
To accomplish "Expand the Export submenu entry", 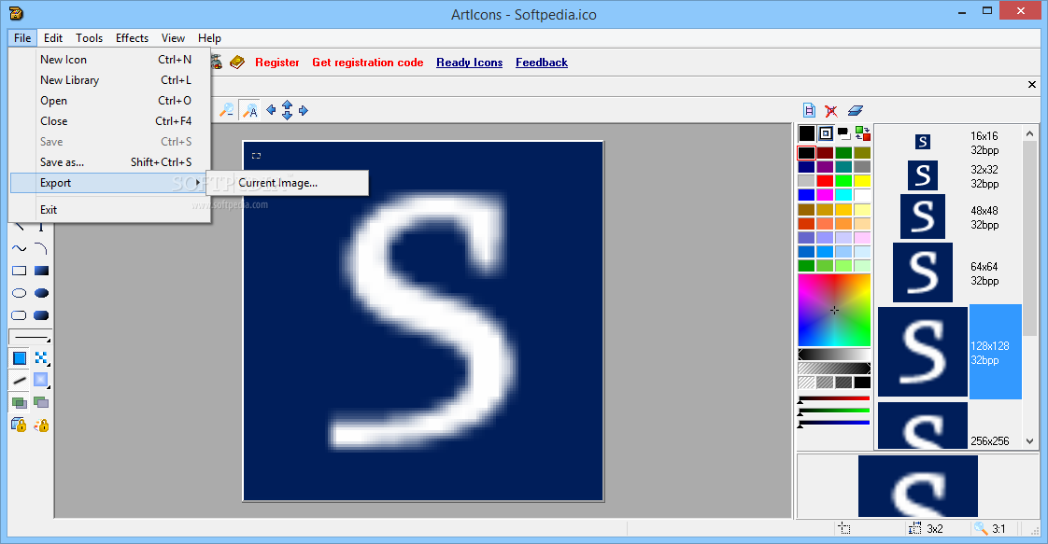I will tap(109, 183).
